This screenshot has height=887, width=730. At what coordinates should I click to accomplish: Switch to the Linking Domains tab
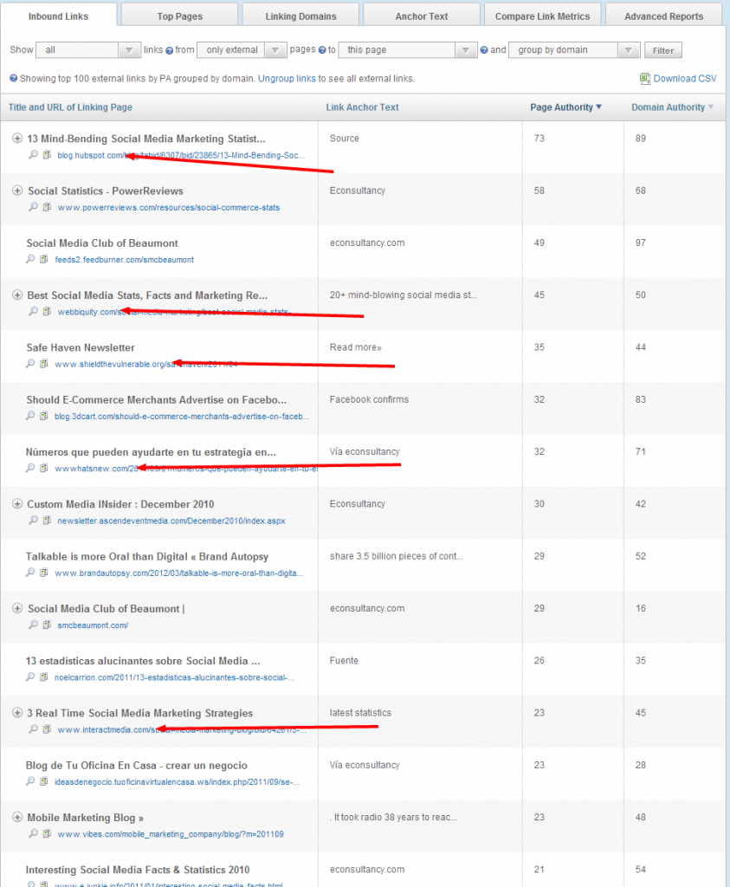300,16
